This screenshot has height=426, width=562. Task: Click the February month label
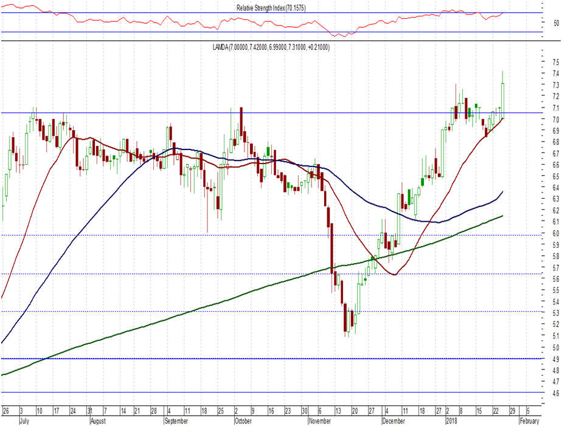(529, 421)
